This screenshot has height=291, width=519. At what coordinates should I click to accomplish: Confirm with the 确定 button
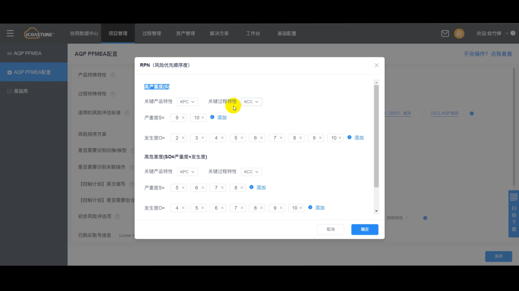pos(365,229)
